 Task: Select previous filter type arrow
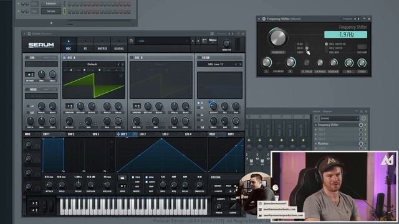[236, 64]
